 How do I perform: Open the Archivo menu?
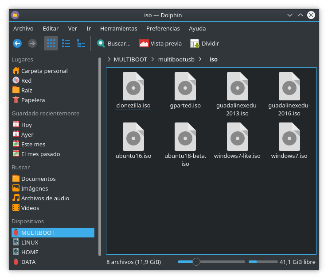click(x=23, y=28)
